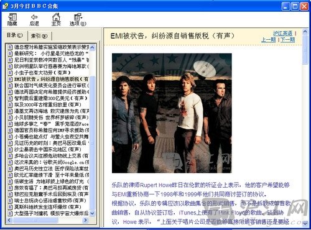311x230 pixels.
Task: Click article pane scroll-up arrow
Action: pyautogui.click(x=305, y=32)
